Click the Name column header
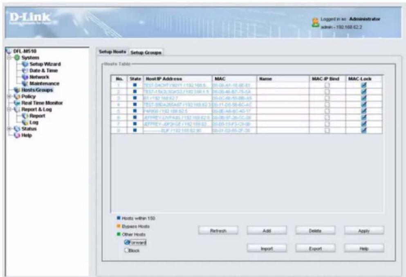 tap(283, 79)
